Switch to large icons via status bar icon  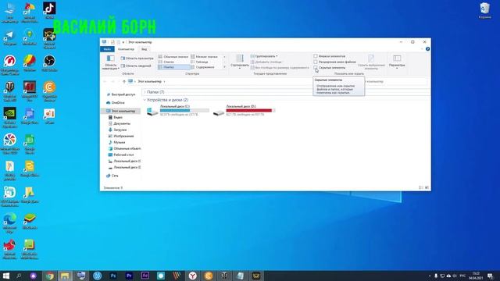click(x=427, y=187)
